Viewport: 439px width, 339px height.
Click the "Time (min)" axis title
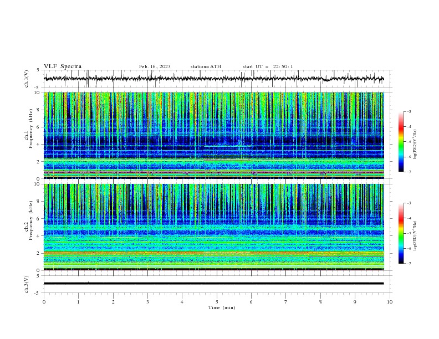[222, 307]
